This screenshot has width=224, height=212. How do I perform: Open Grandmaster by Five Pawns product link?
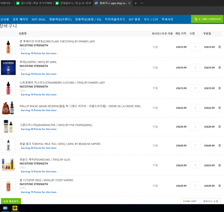(56, 125)
